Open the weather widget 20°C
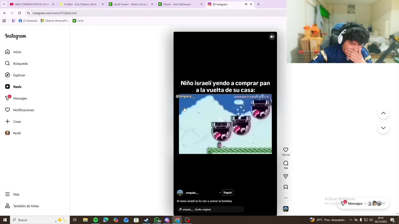The height and width of the screenshot is (224, 399). tap(327, 220)
